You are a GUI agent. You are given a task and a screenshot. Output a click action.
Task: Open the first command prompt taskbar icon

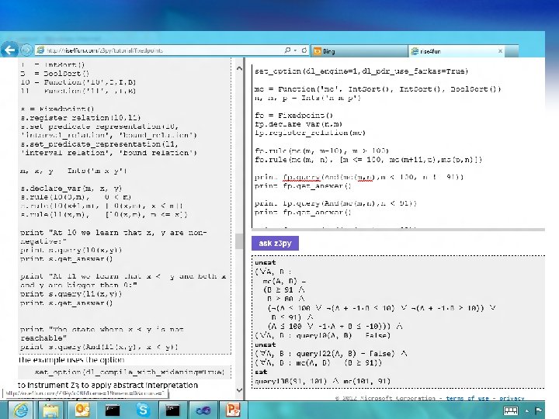click(x=113, y=410)
